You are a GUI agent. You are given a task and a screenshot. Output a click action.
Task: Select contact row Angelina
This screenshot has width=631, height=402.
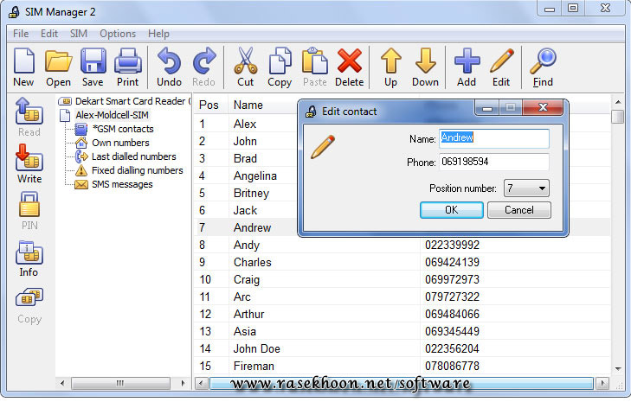click(246, 175)
